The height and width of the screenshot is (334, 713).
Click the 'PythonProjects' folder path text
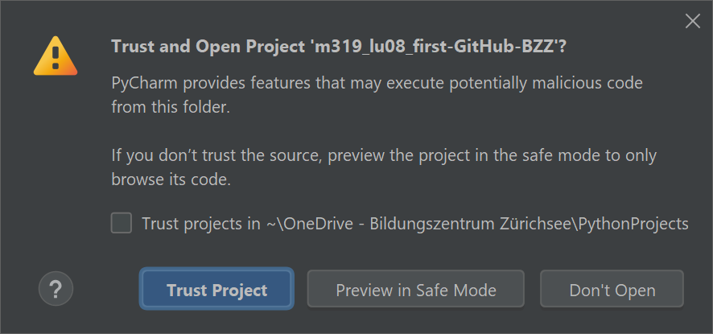click(636, 224)
